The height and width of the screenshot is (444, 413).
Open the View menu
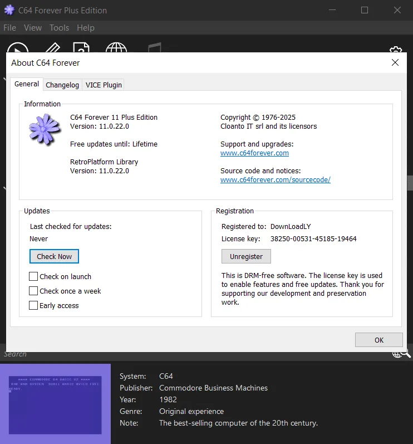click(x=33, y=28)
